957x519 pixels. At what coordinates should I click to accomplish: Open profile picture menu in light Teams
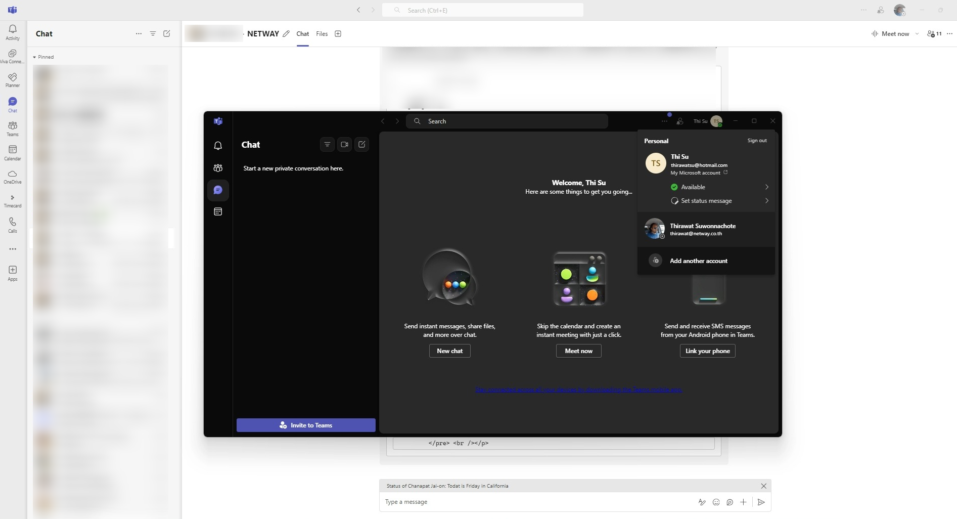(899, 10)
